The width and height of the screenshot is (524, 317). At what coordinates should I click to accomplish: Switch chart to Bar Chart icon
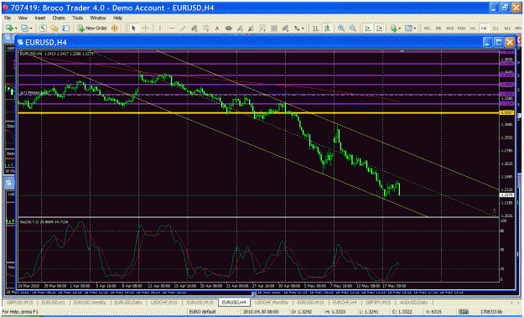click(315, 29)
